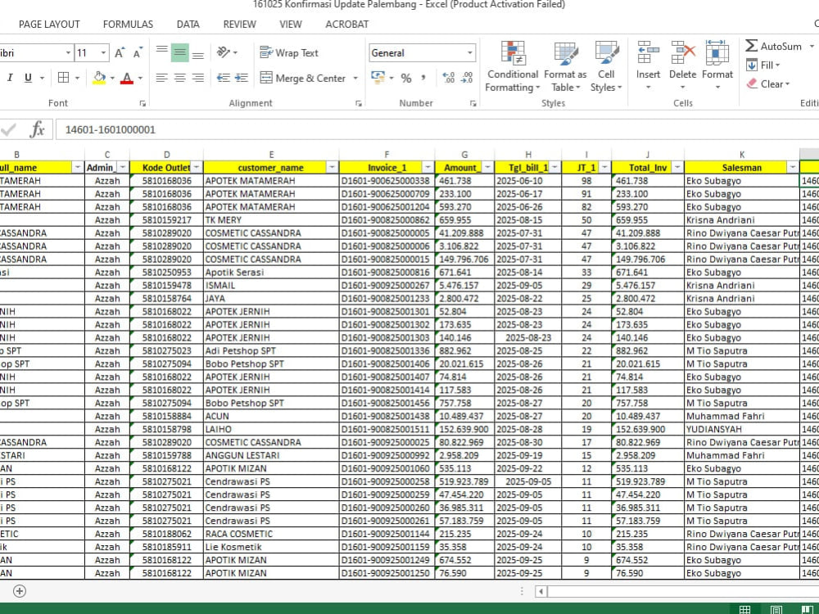
Task: Open Invoice_1 column filter
Action: 428,168
